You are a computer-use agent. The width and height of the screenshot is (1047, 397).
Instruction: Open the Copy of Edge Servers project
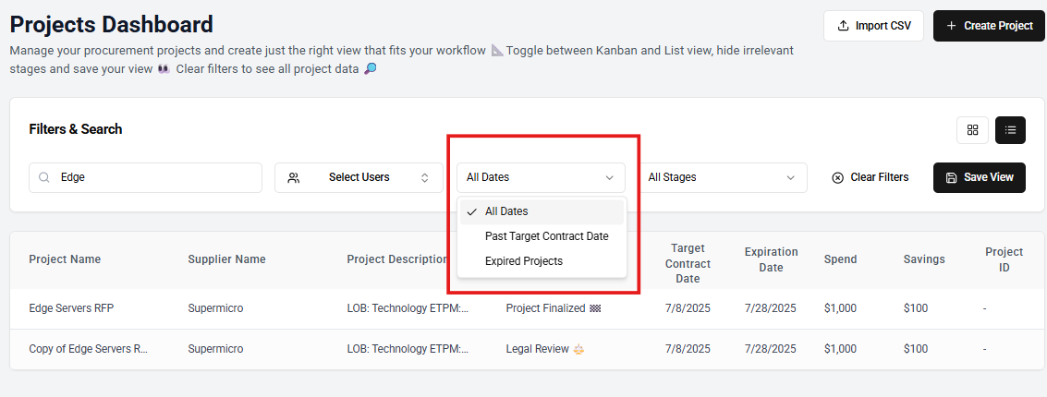pos(88,349)
